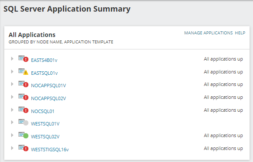Image resolution: width=253 pixels, height=162 pixels.
Task: Go to the WESTSQL01V node link
Action: [45, 124]
